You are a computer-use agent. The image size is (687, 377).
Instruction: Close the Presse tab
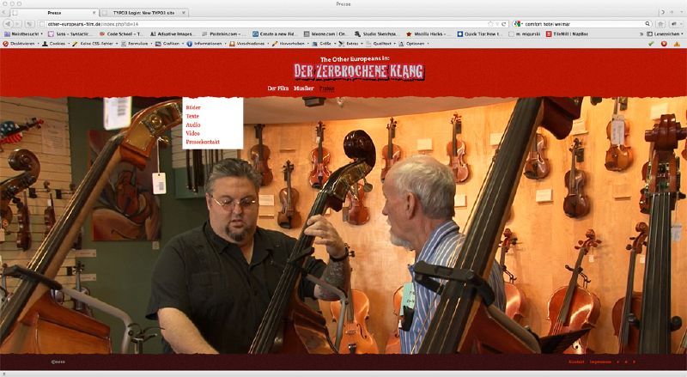(94, 13)
